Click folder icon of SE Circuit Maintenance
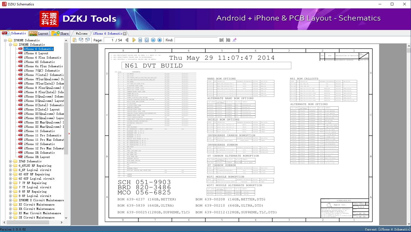The height and width of the screenshot is (232, 411). (15, 217)
